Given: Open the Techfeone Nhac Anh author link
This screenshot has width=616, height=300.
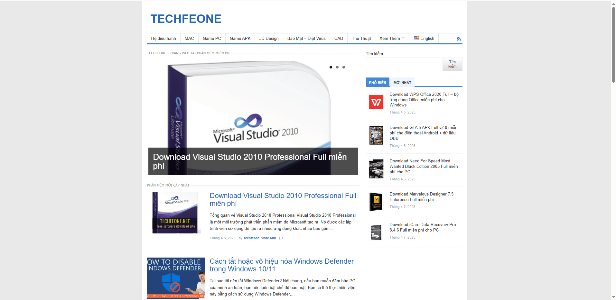Looking at the screenshot, I should click(x=259, y=238).
